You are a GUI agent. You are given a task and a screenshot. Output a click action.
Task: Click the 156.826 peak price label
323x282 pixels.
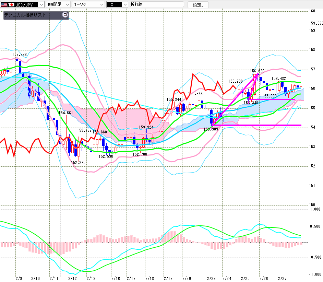(x=257, y=71)
